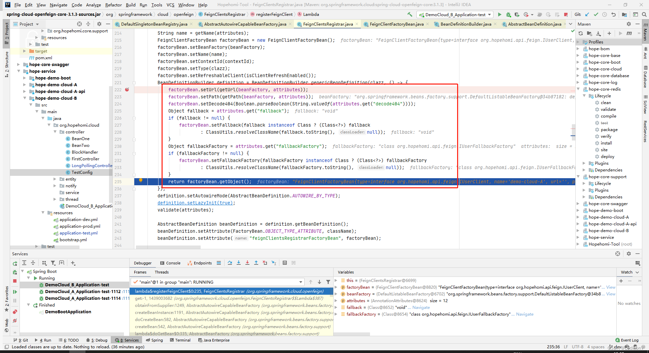Click Force Step Into red arrow icon
This screenshot has width=649, height=353.
click(x=247, y=263)
